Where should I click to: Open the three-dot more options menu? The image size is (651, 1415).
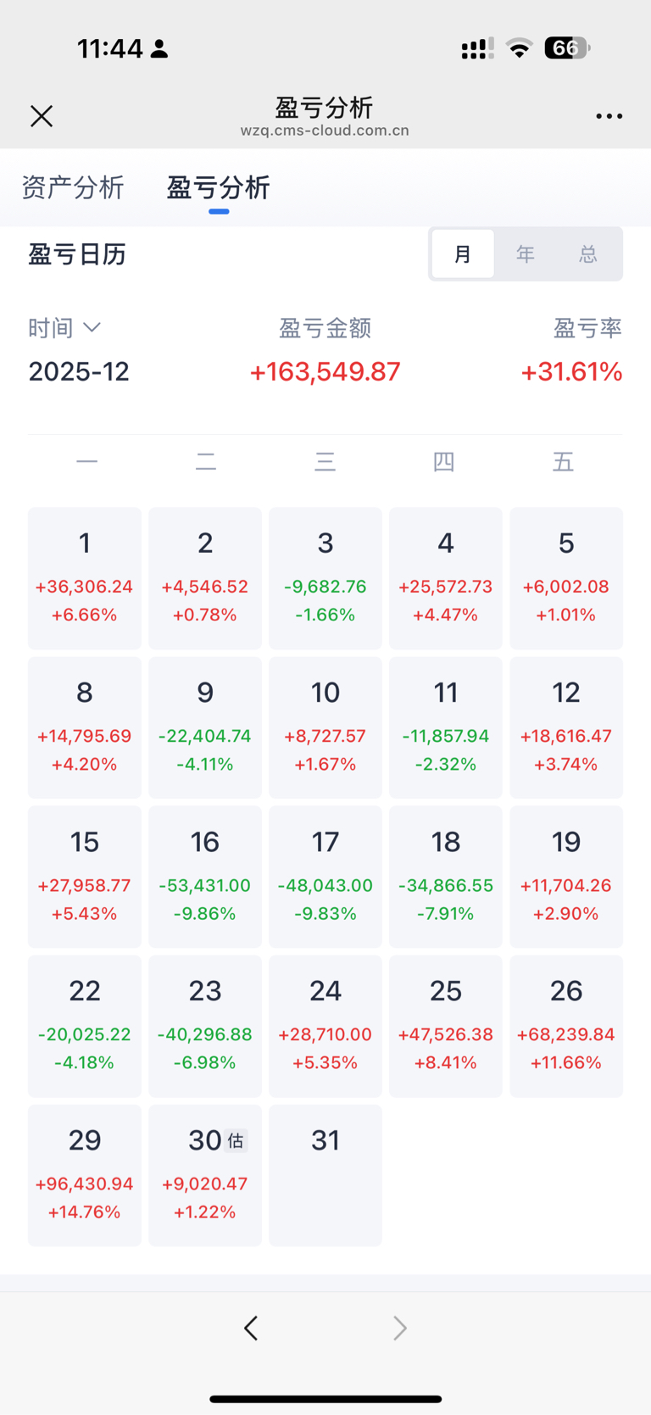pos(609,116)
